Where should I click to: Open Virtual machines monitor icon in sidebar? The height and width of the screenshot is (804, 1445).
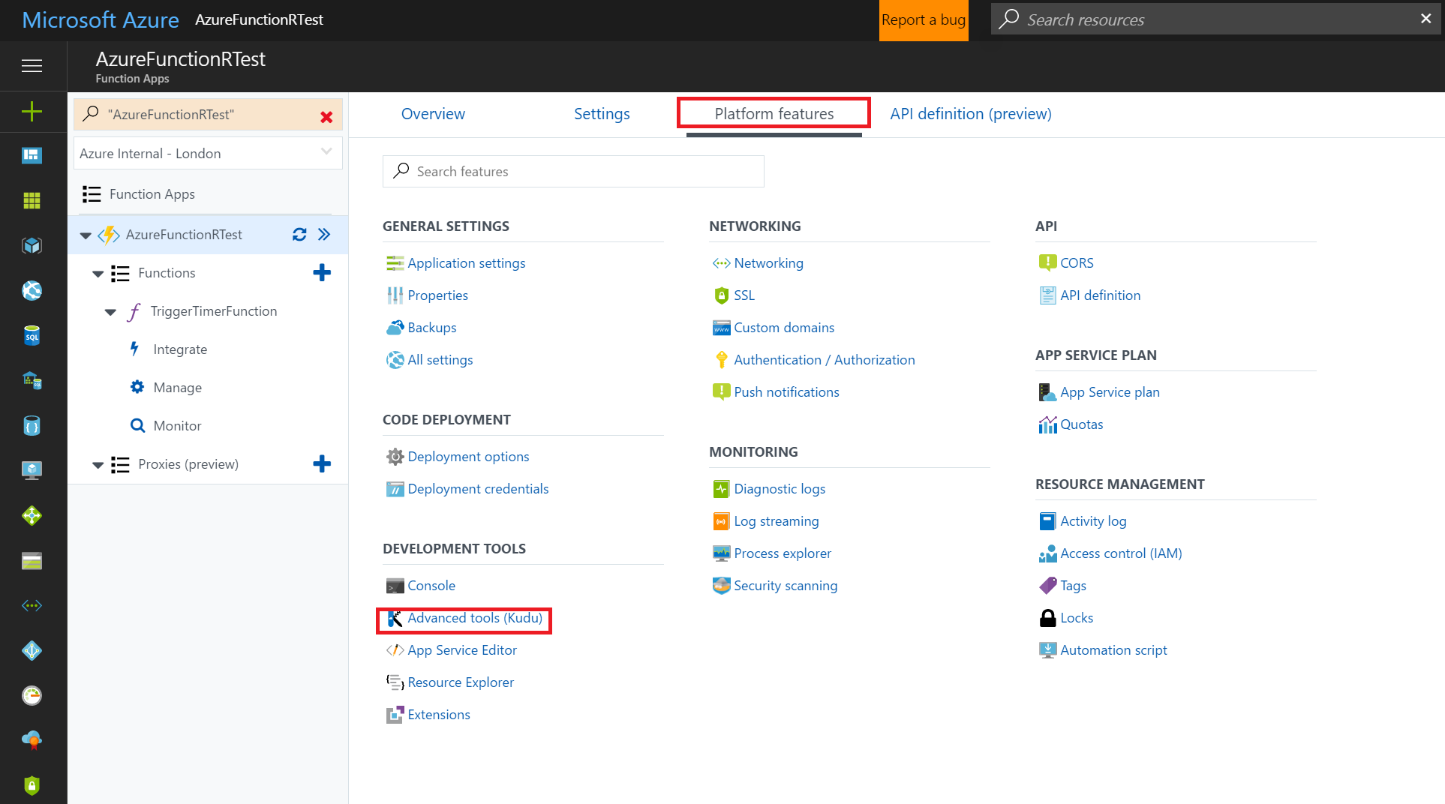click(x=32, y=470)
